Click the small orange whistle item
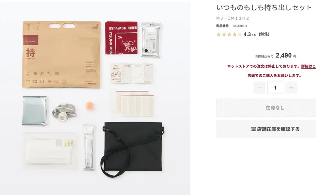The image size is (316, 195). coord(90,106)
